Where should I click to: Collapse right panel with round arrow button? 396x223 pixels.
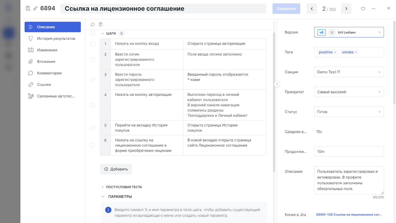point(277,84)
